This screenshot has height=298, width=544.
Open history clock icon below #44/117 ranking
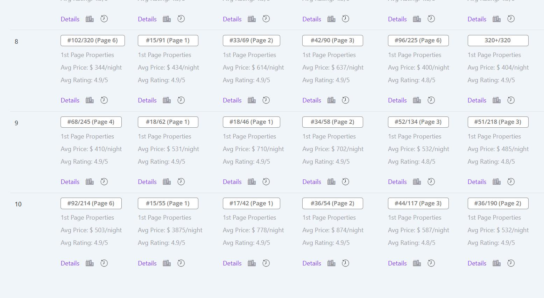click(431, 263)
